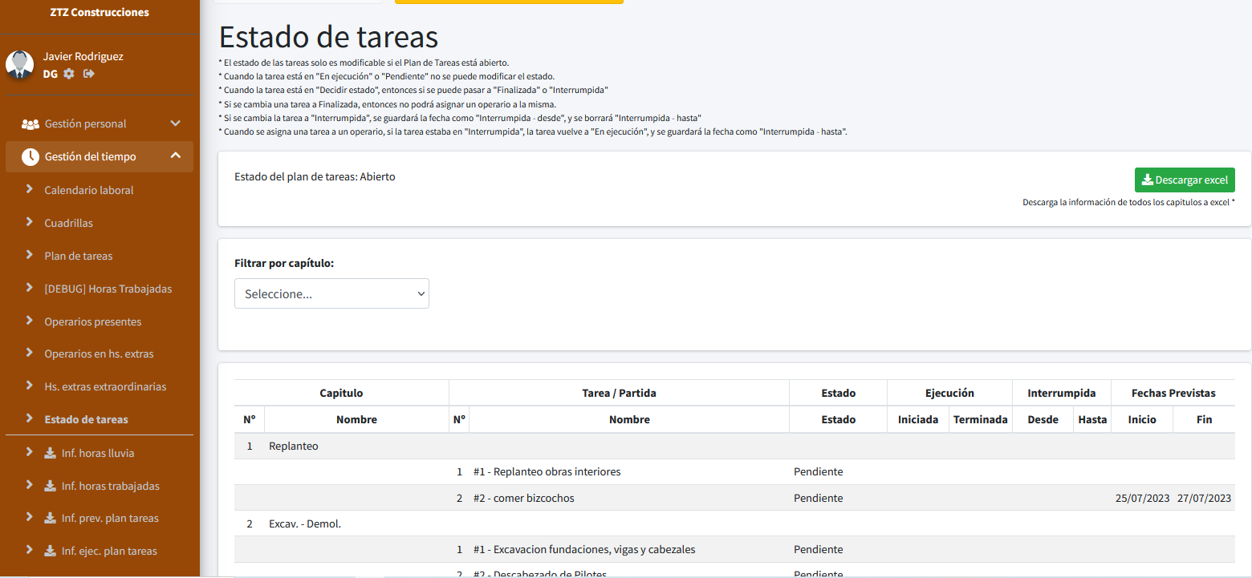
Task: Click chevron icon before Calendario laboral
Action: (x=30, y=190)
